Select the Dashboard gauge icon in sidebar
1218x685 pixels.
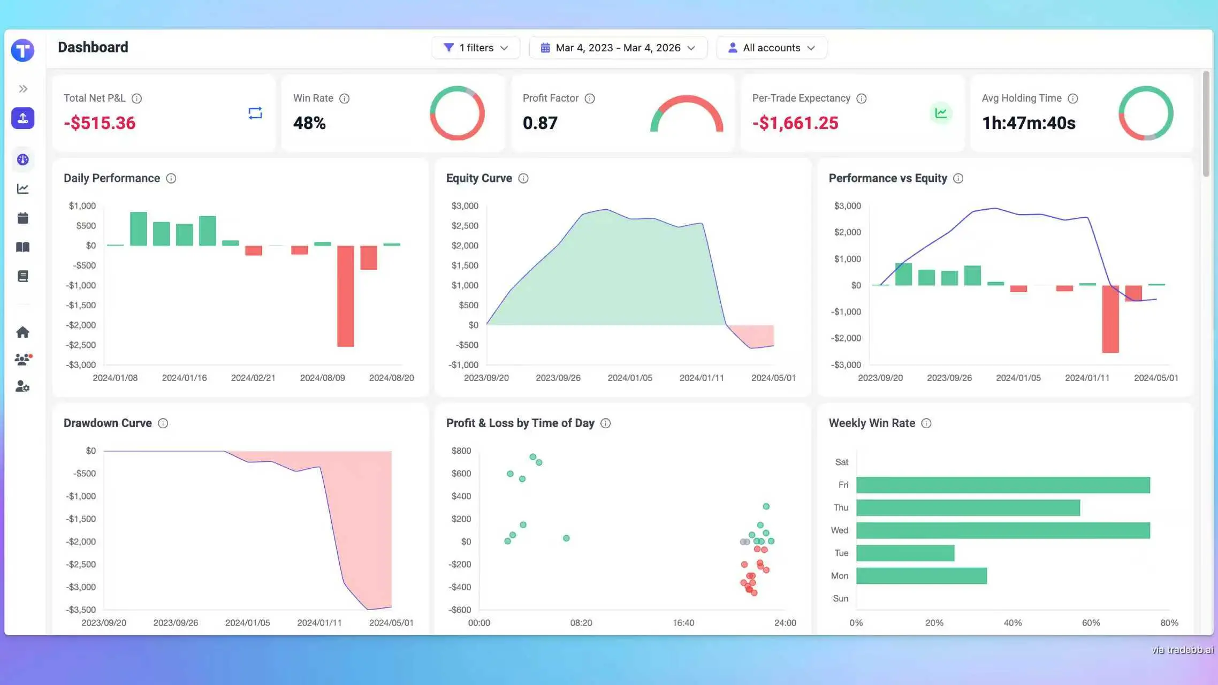tap(22, 159)
